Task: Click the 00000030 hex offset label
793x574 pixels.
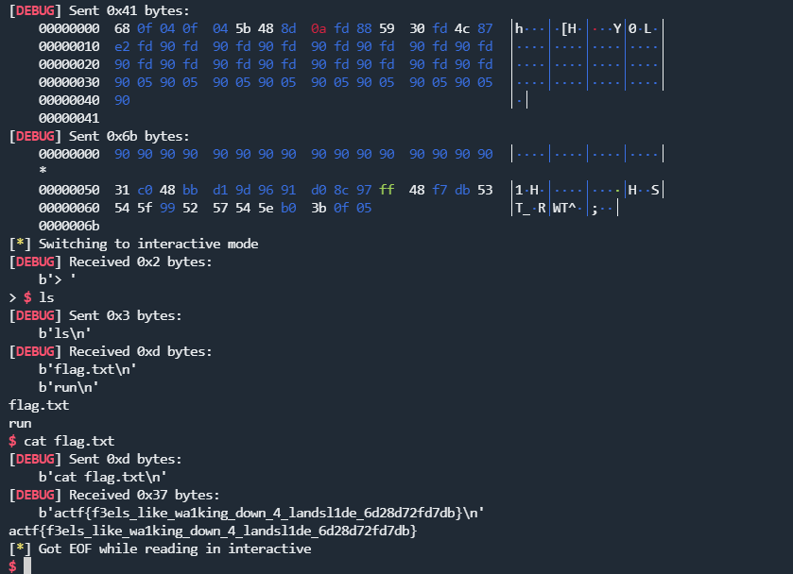Action: tap(68, 82)
